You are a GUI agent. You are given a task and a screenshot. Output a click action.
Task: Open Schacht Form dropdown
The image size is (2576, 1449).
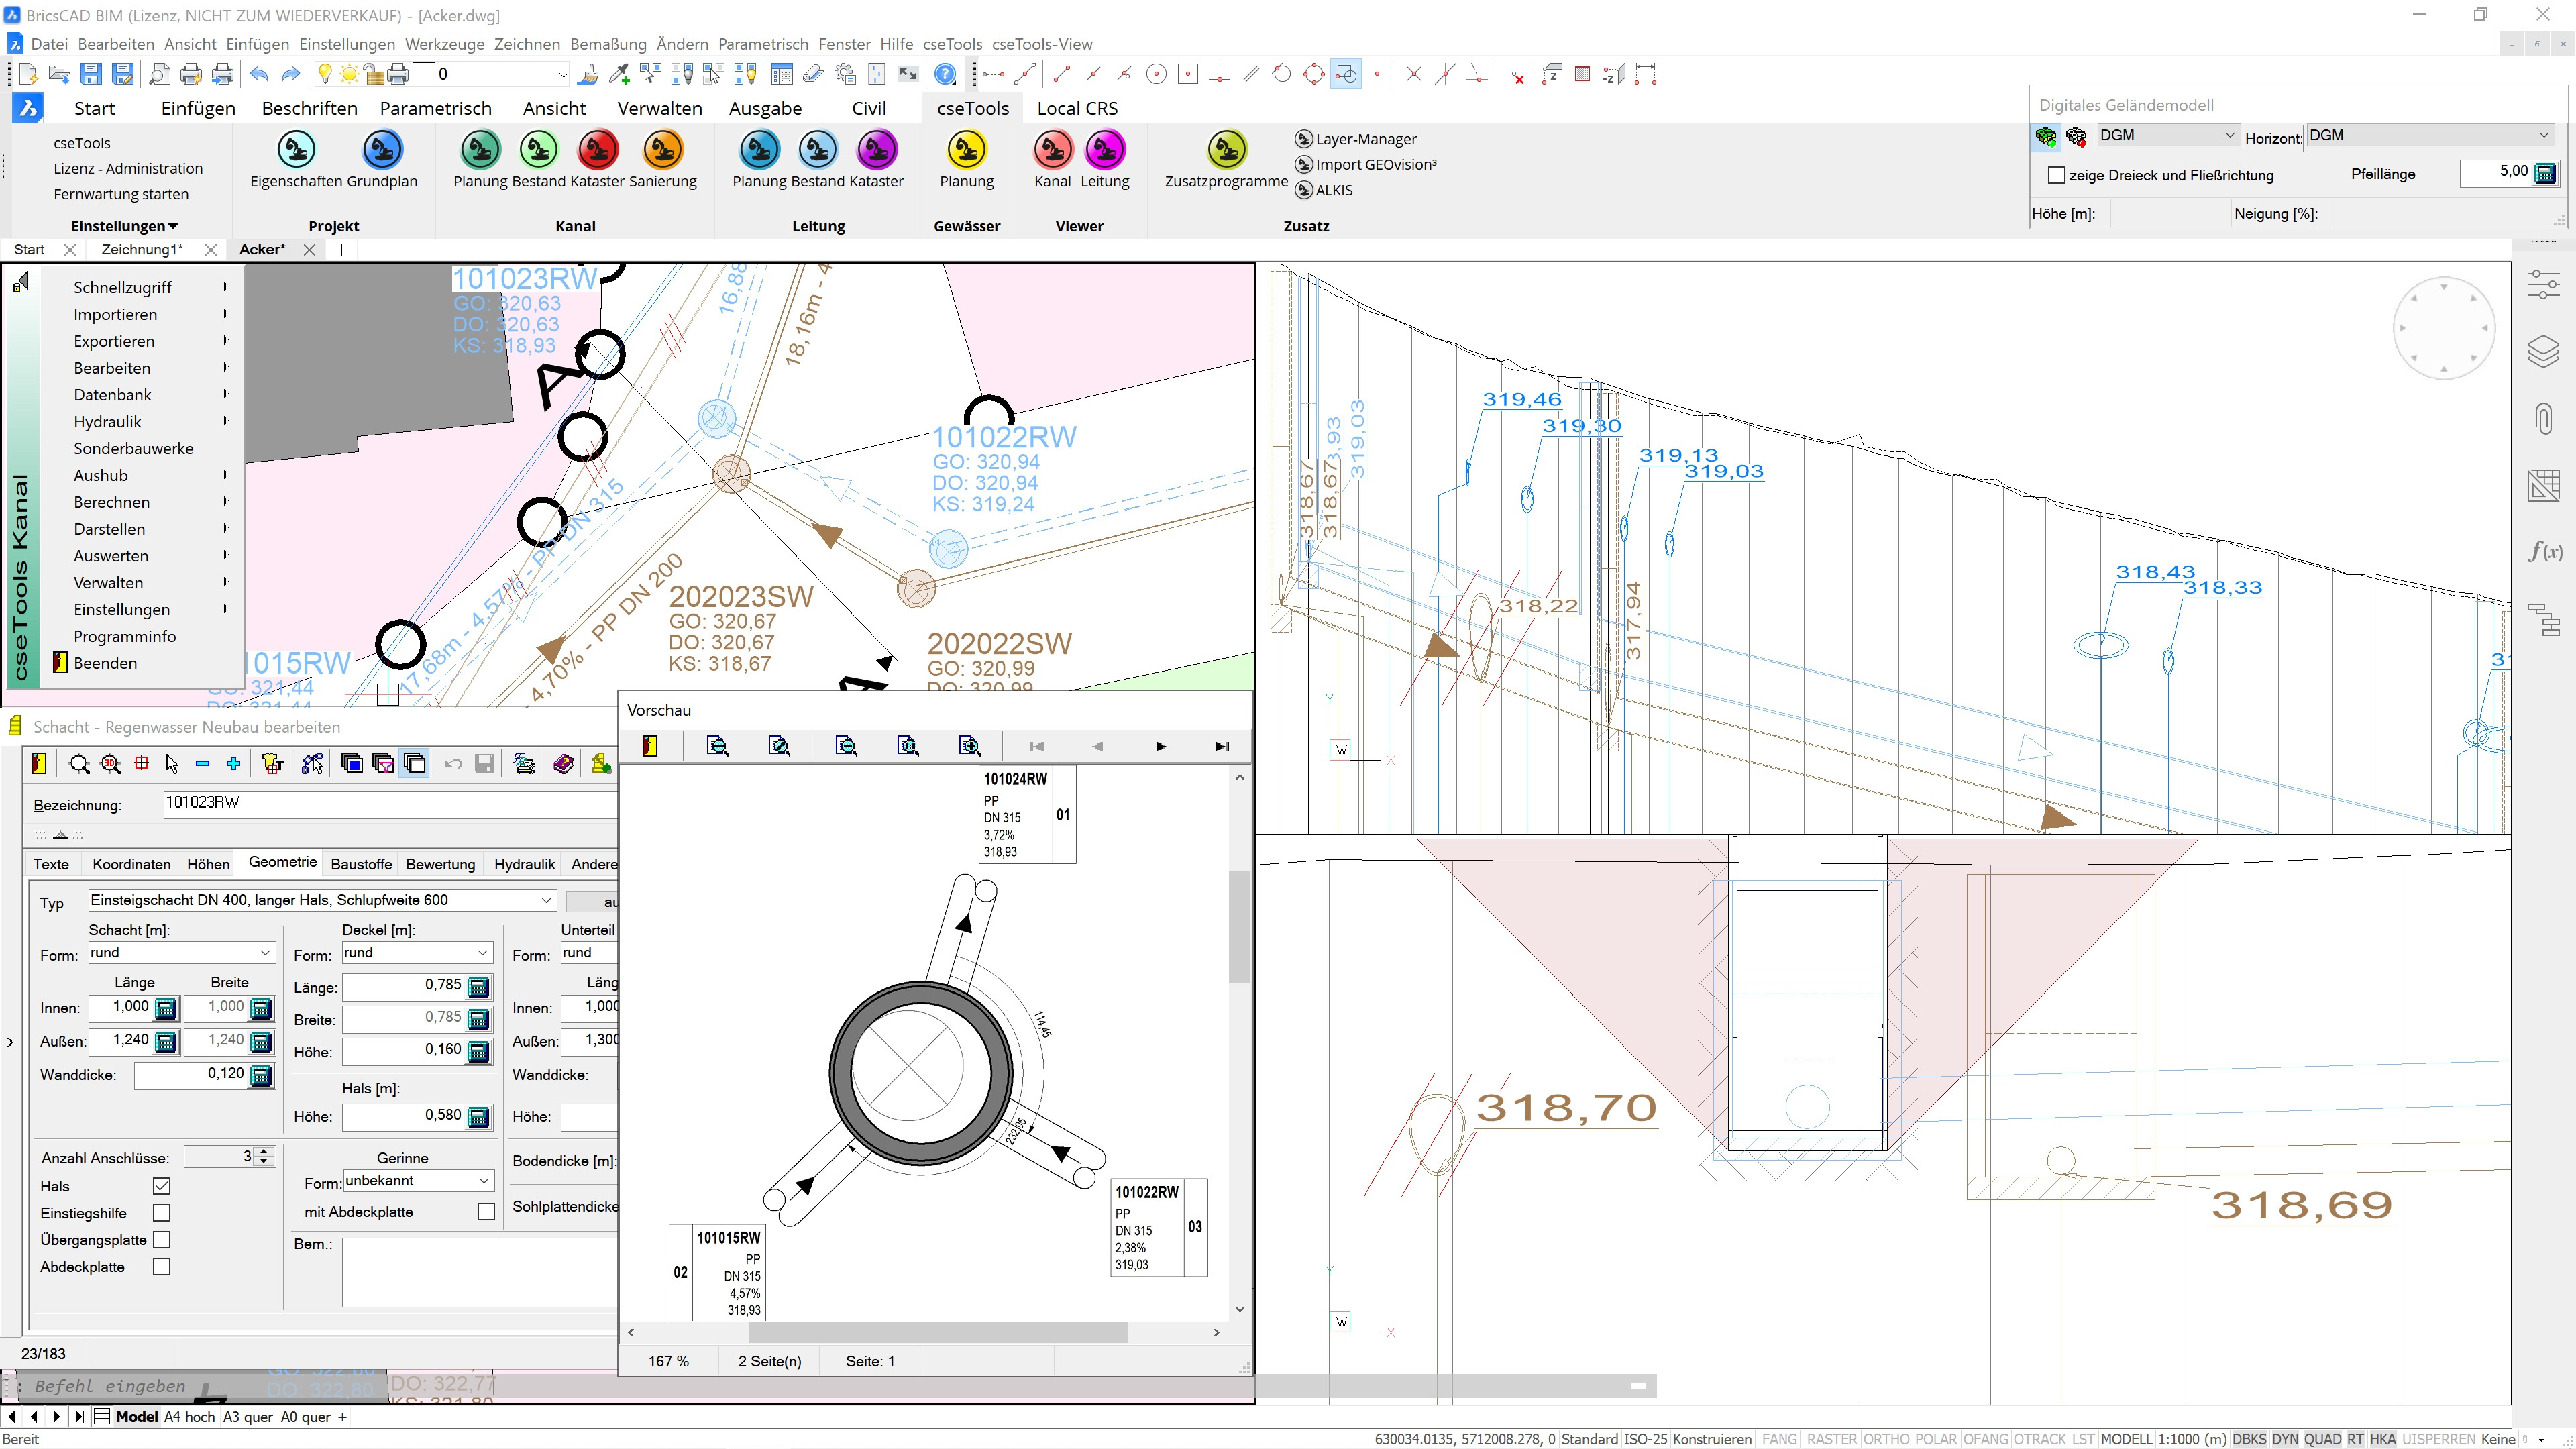(181, 953)
